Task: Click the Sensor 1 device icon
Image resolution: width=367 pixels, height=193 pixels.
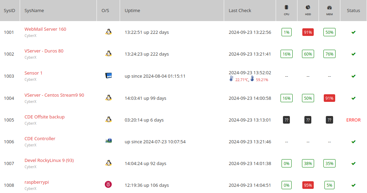Action: (108, 76)
